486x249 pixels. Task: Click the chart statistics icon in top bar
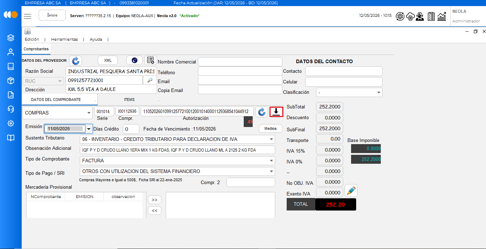pyautogui.click(x=442, y=16)
